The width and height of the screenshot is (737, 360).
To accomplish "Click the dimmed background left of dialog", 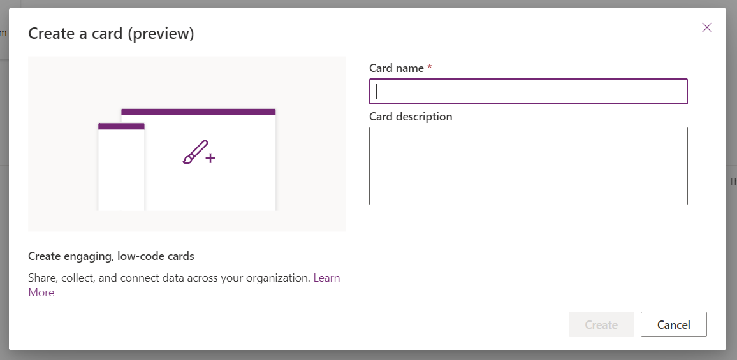I will [4, 191].
